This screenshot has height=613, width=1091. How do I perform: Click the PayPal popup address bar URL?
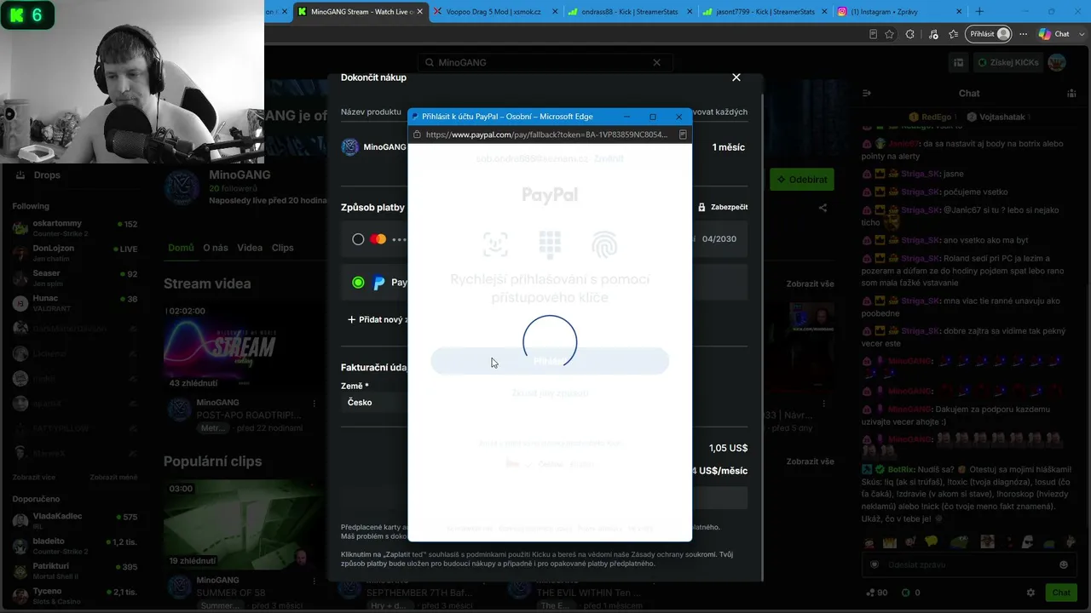pyautogui.click(x=546, y=135)
